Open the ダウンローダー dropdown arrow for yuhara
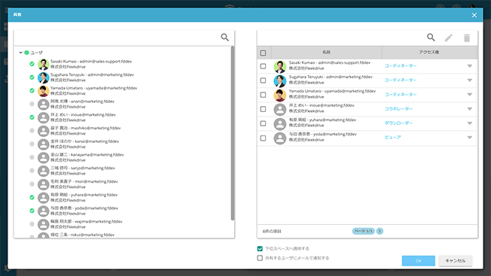Image resolution: width=491 pixels, height=276 pixels. tap(470, 123)
